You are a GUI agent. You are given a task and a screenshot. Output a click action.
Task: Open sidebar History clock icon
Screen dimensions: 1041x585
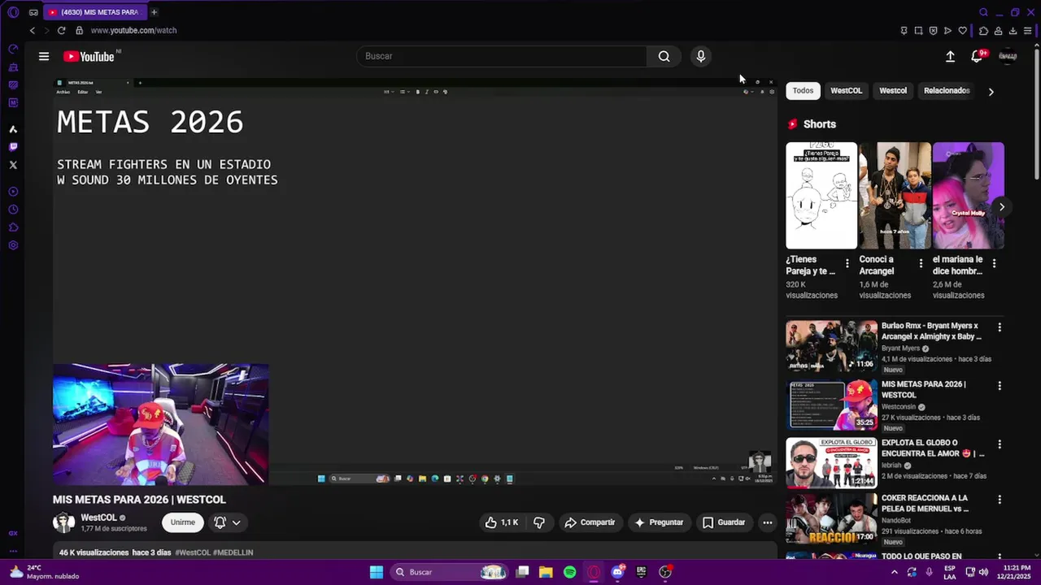tap(13, 210)
